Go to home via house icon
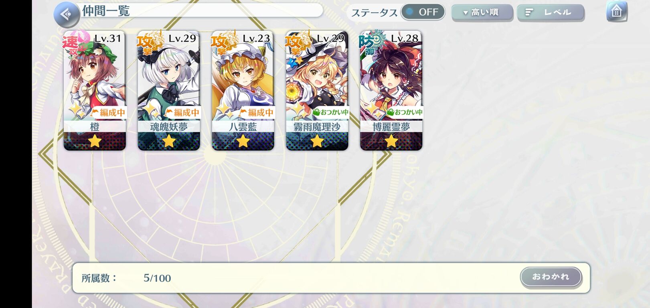650x308 pixels. tap(617, 11)
